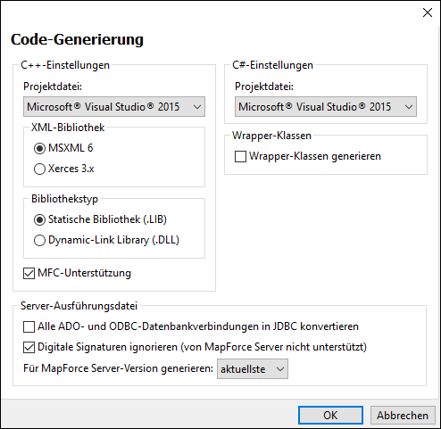This screenshot has height=429, width=441.
Task: Cancel with the Abbrechen button
Action: coord(403,415)
